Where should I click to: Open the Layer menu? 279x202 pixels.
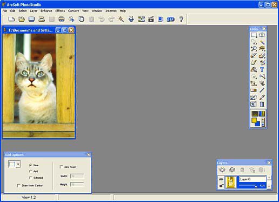[34, 11]
